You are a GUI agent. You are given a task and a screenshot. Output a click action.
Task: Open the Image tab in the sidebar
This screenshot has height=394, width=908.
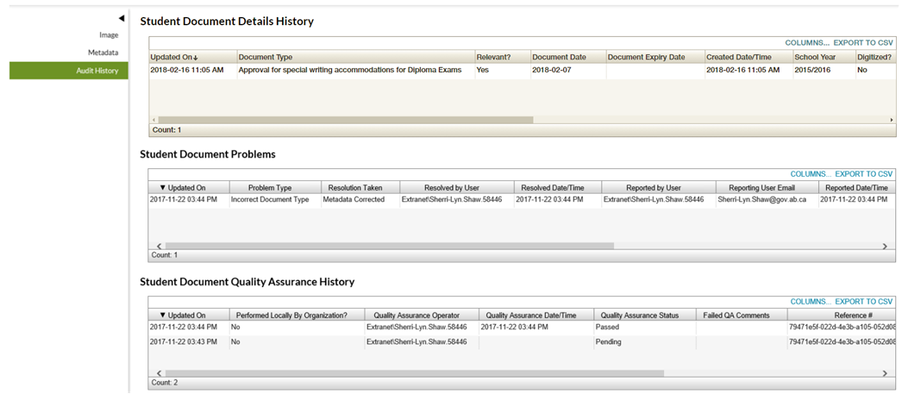(108, 34)
